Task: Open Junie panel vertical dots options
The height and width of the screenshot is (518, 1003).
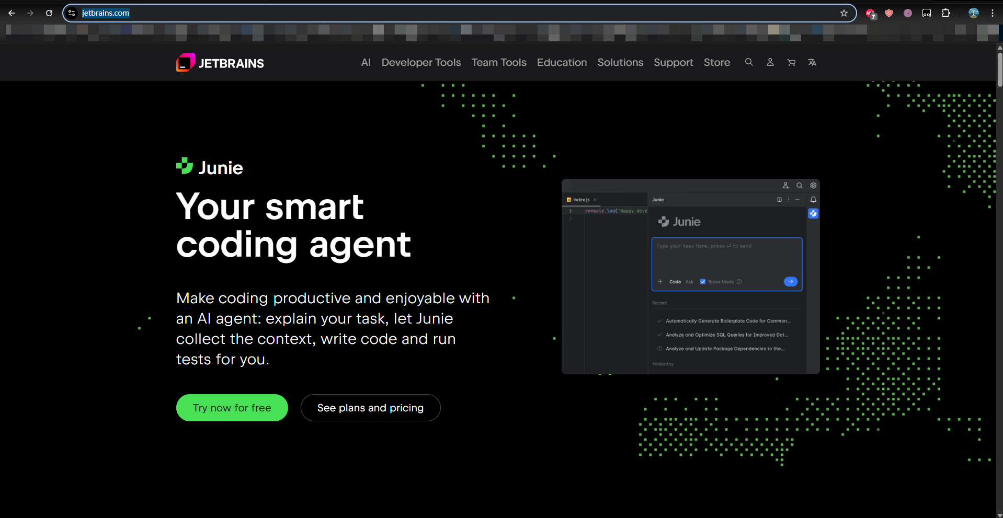Action: pos(789,200)
